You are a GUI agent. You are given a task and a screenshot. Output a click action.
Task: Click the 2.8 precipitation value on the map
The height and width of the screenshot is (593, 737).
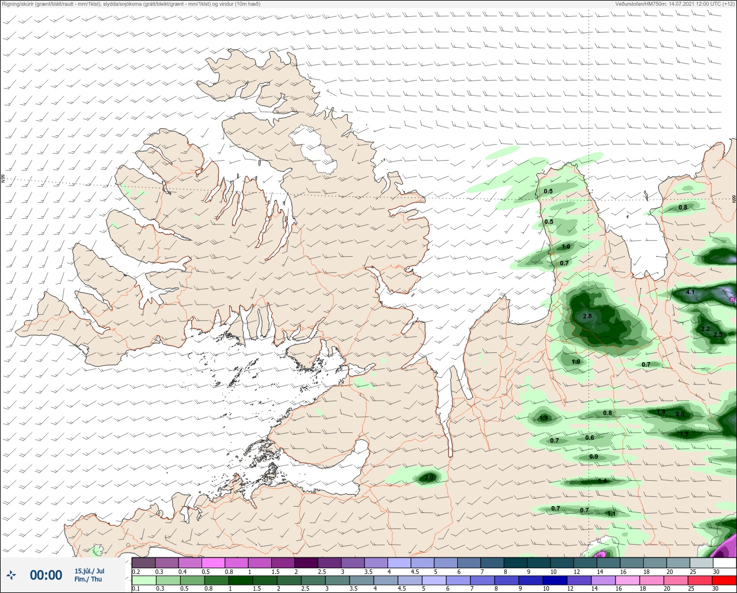587,317
